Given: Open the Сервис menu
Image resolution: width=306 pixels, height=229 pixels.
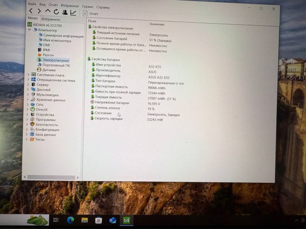Looking at the screenshot, I should coord(87,7).
